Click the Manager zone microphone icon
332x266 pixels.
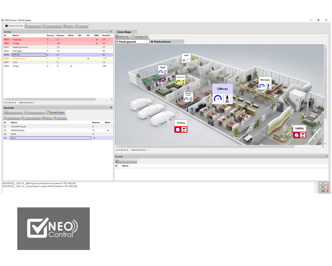pos(268,86)
